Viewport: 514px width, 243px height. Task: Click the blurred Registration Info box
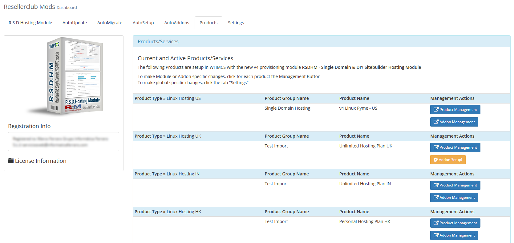click(63, 142)
